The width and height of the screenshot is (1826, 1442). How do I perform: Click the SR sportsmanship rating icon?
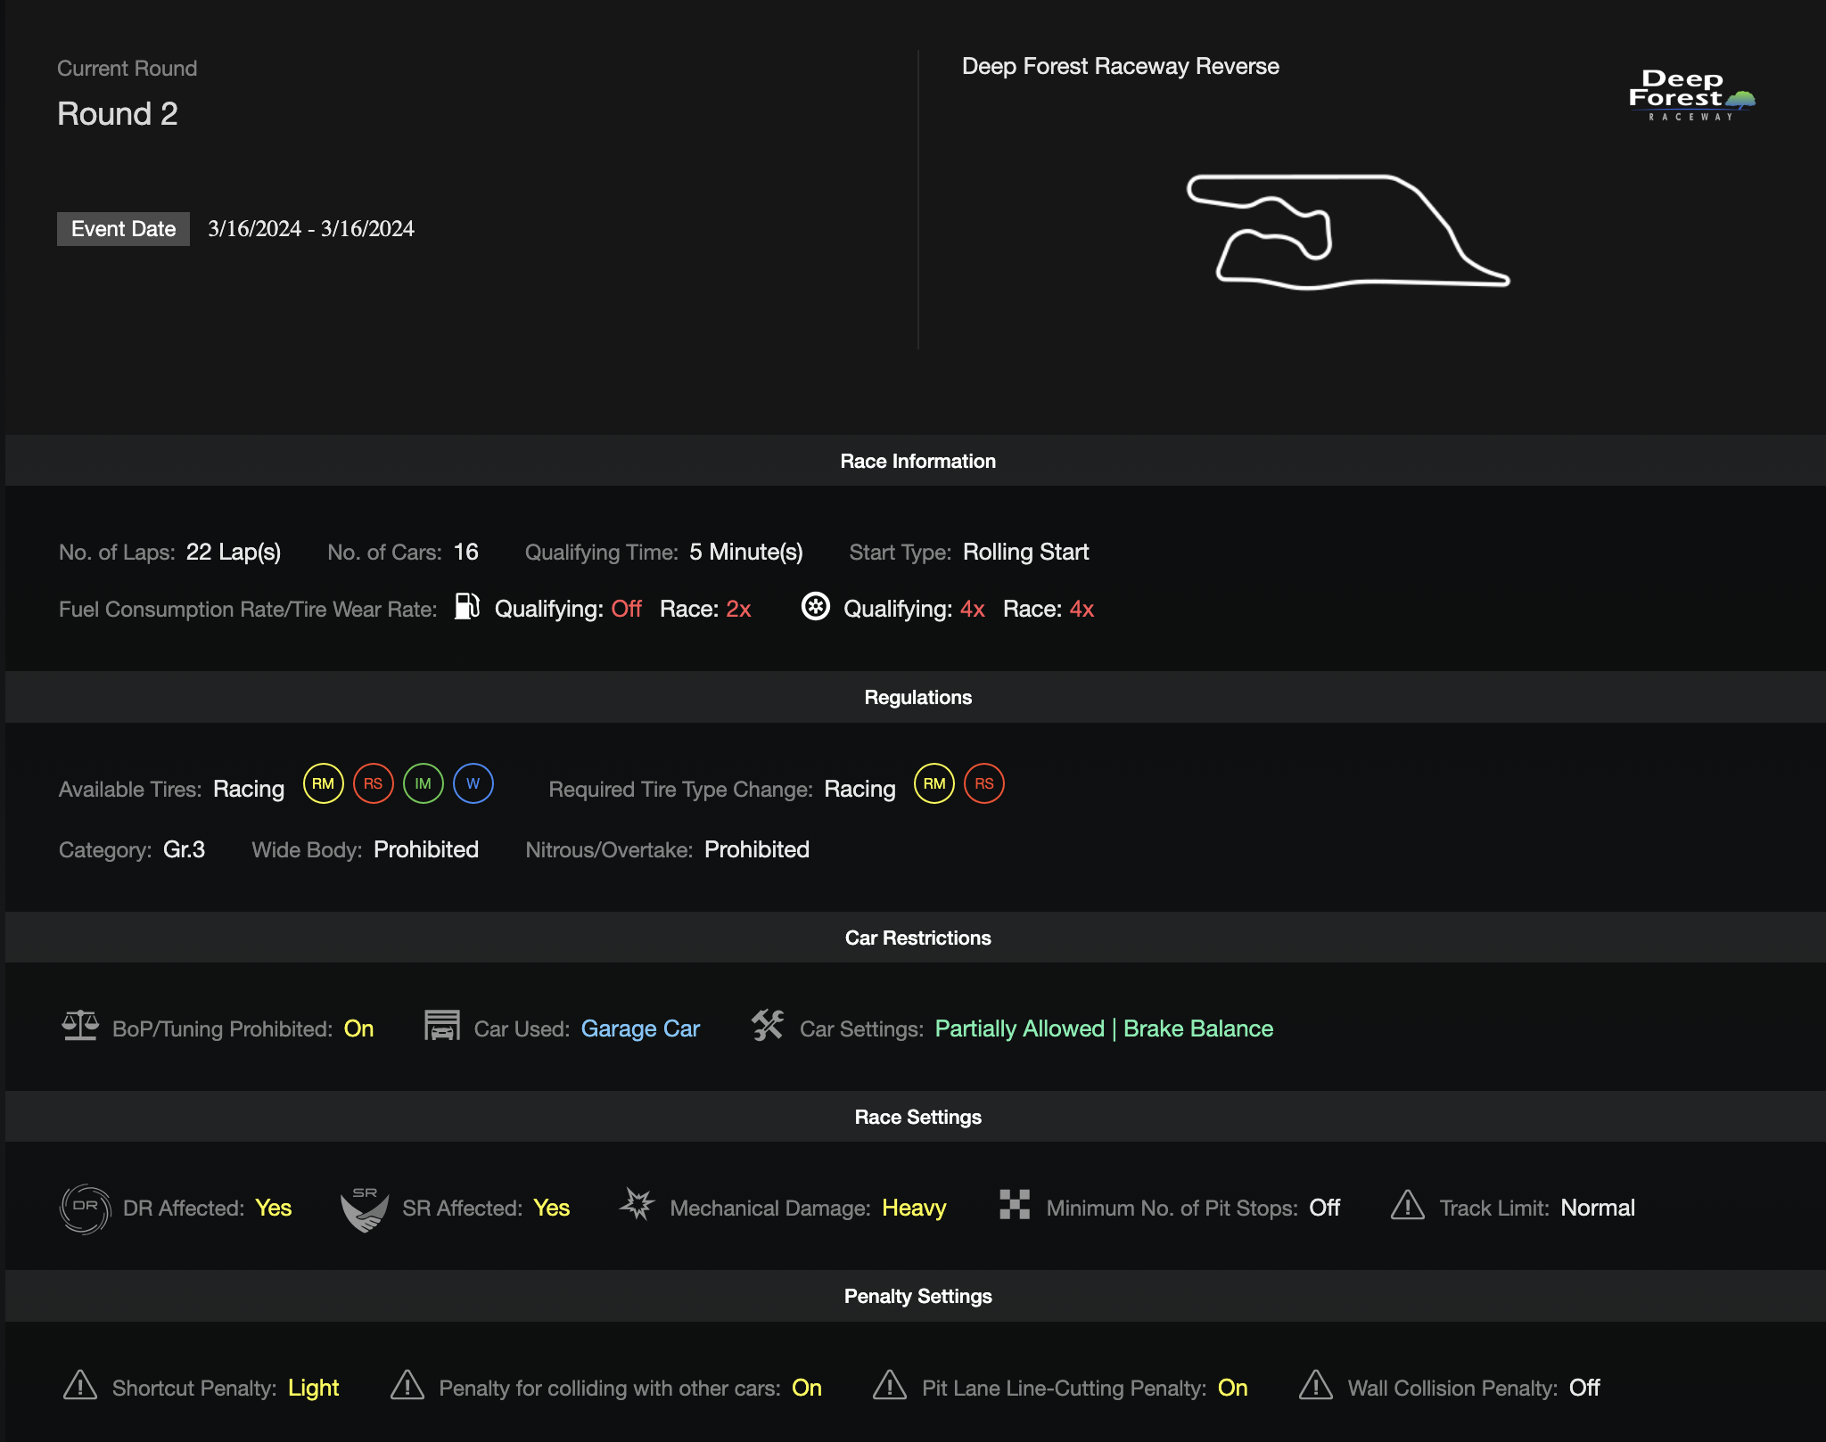click(365, 1209)
